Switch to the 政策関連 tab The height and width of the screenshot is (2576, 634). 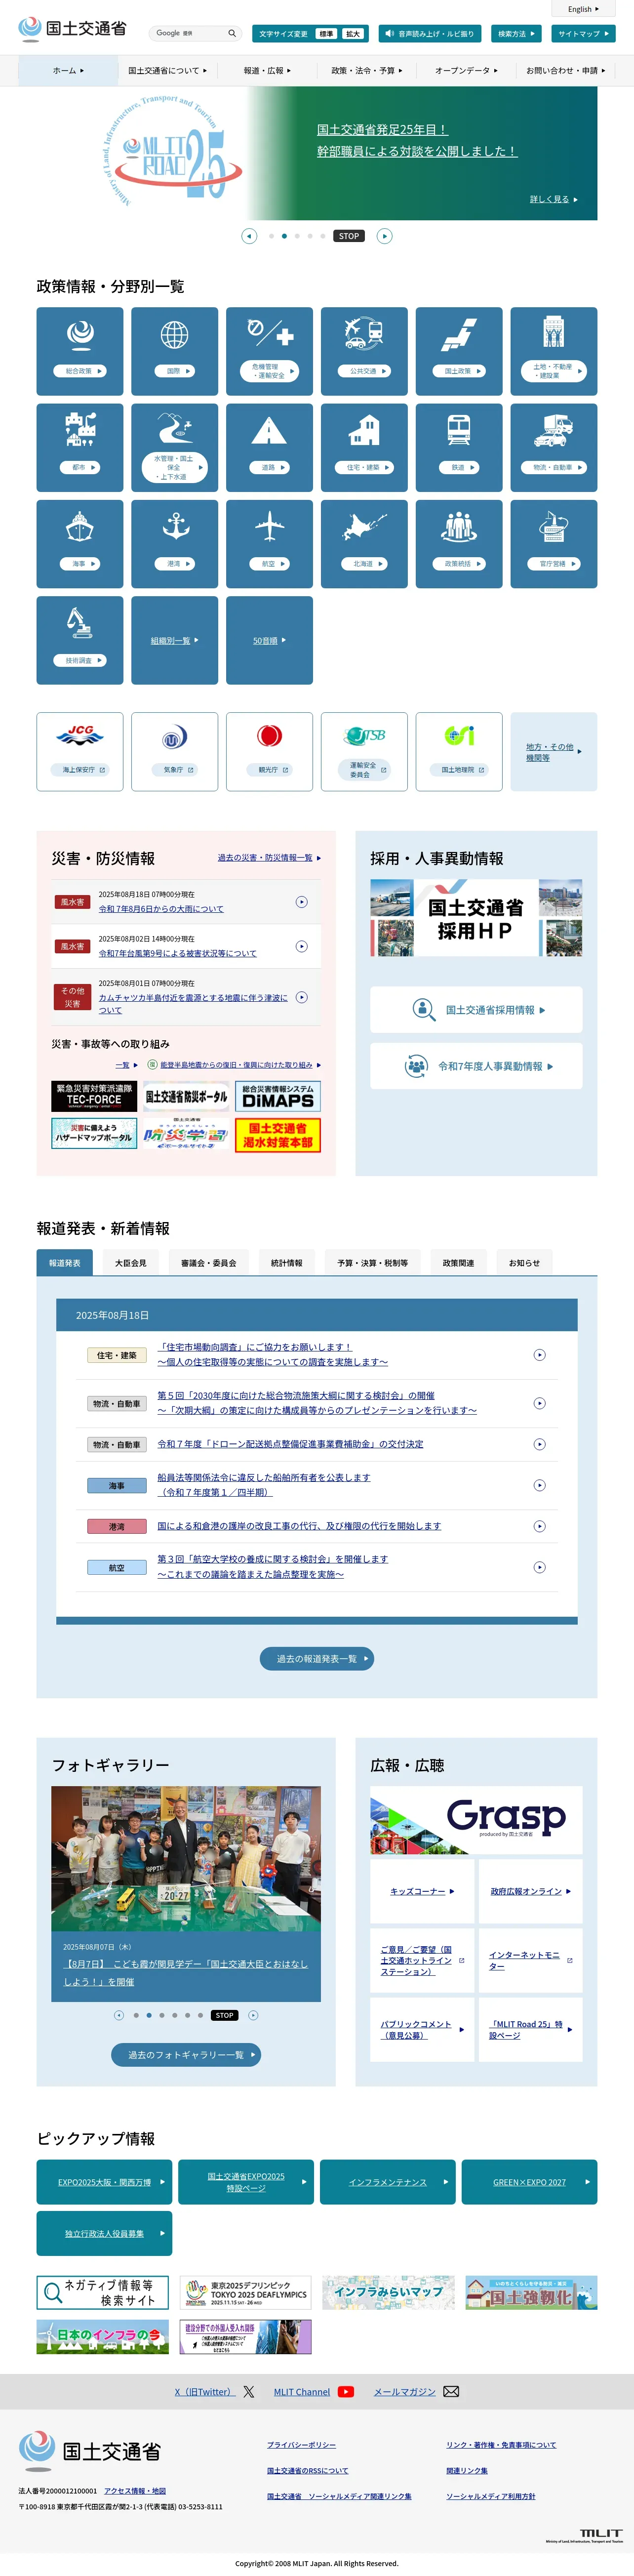pos(459,1263)
